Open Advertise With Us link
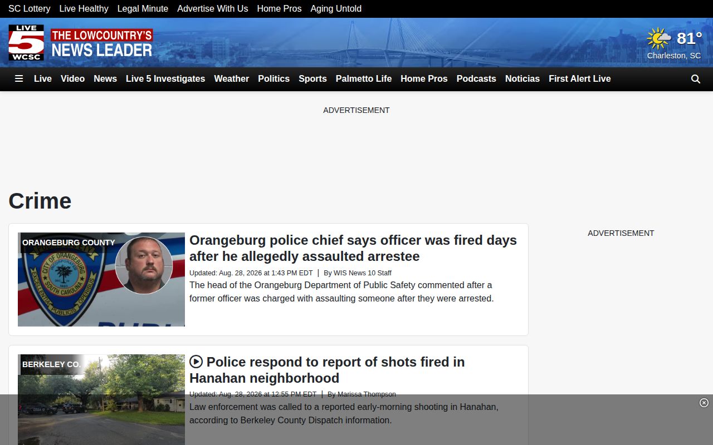The width and height of the screenshot is (713, 445). pos(213,9)
